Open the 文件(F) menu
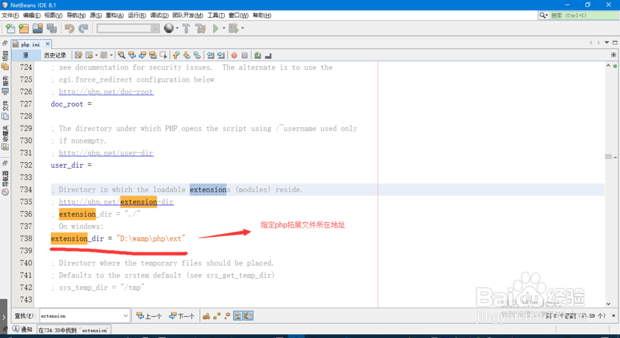This screenshot has height=338, width=620. 11,15
